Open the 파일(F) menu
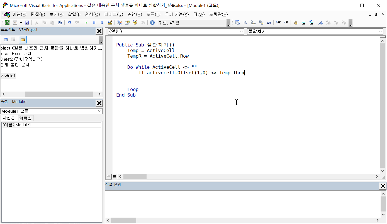This screenshot has width=387, height=224. point(19,14)
